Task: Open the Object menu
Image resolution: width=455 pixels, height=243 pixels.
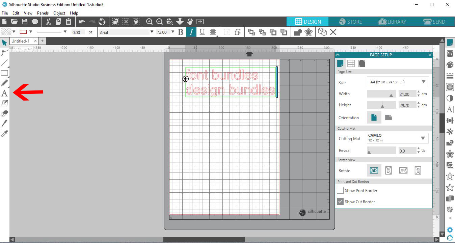Action: coord(59,13)
